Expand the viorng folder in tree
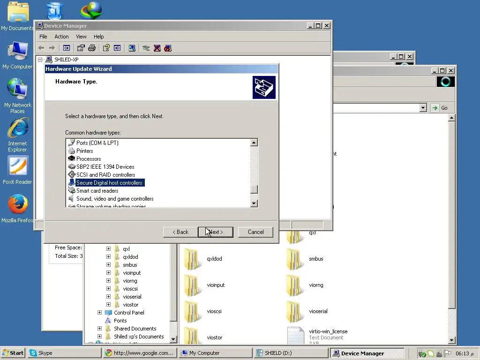480x360 pixels. [x=108, y=281]
